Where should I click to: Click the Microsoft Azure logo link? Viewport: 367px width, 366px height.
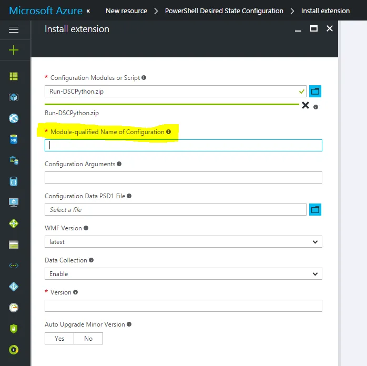46,11
